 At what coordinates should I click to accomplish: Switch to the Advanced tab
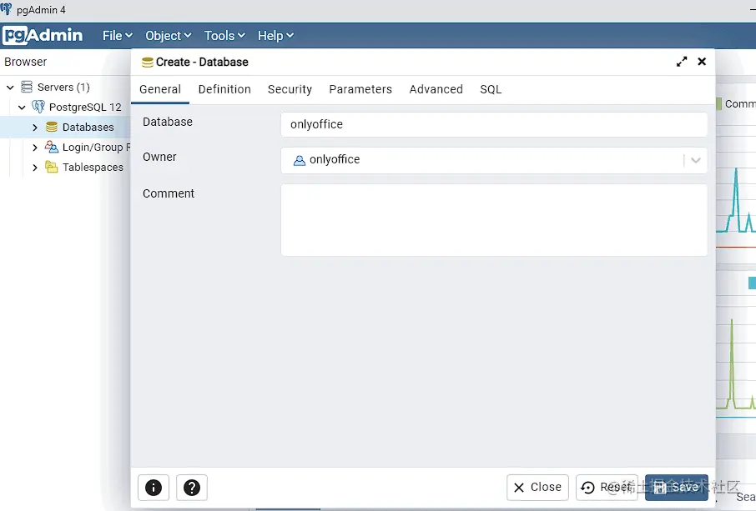pyautogui.click(x=436, y=89)
